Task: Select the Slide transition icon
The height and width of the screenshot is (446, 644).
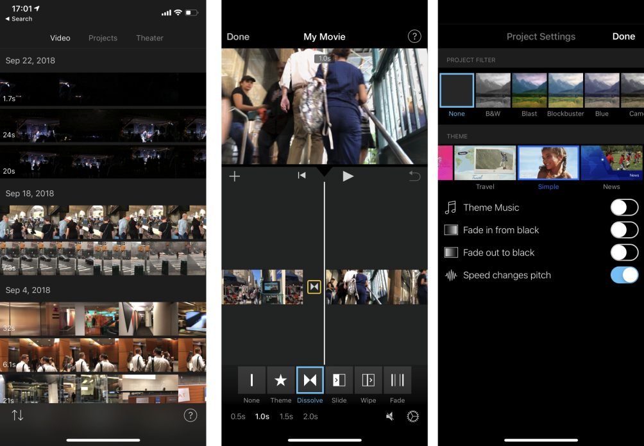Action: click(339, 380)
